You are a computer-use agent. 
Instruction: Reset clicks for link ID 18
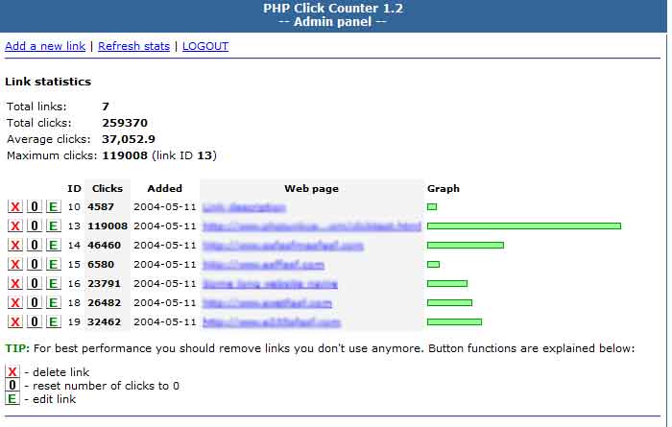tap(35, 303)
